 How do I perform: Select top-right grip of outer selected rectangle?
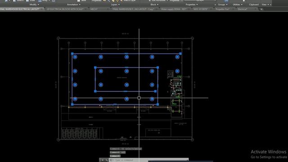(x=180, y=54)
